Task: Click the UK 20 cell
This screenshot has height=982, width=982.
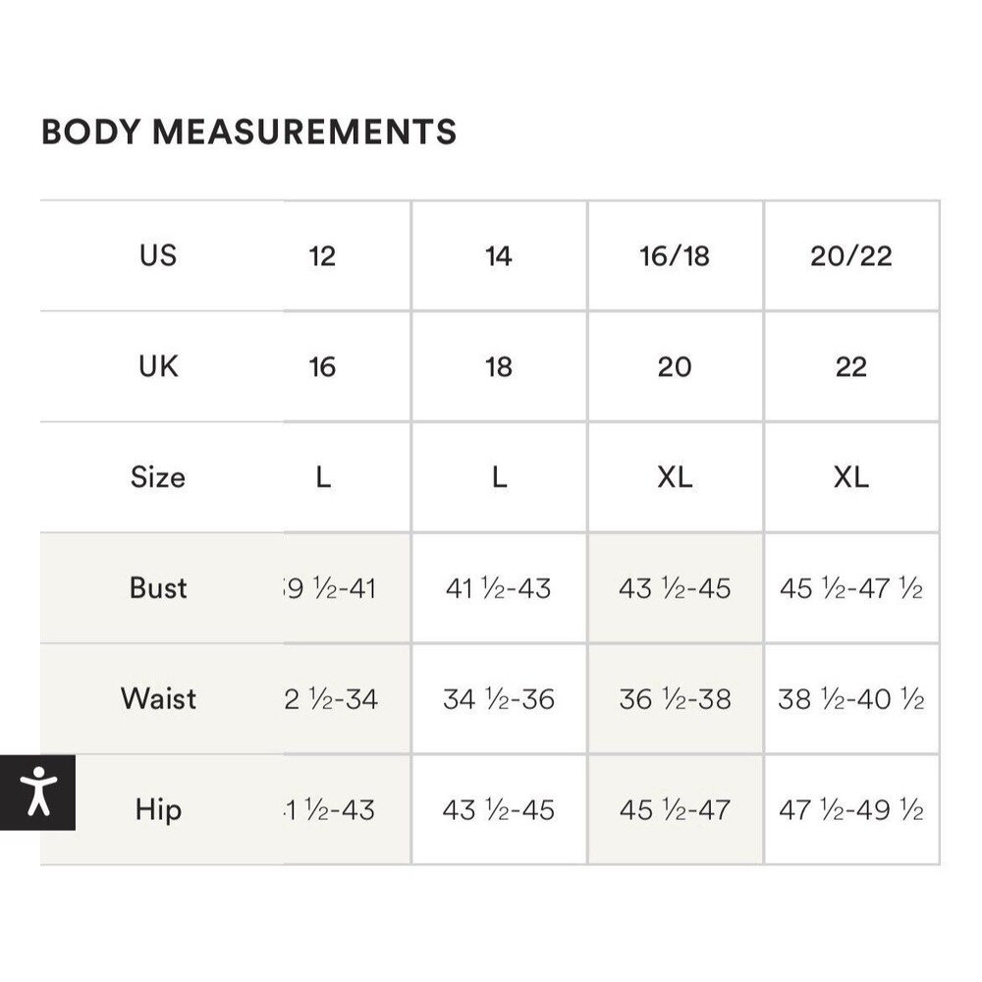Action: [x=676, y=366]
